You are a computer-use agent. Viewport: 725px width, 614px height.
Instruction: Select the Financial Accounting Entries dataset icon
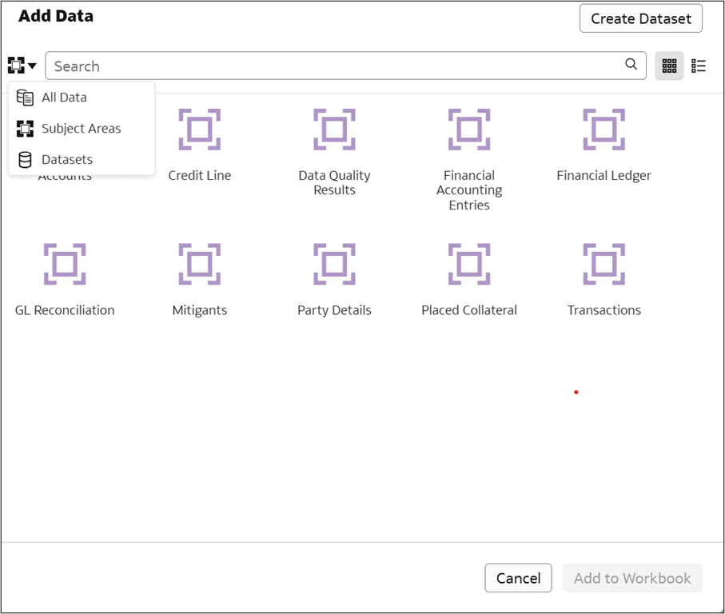(x=469, y=130)
